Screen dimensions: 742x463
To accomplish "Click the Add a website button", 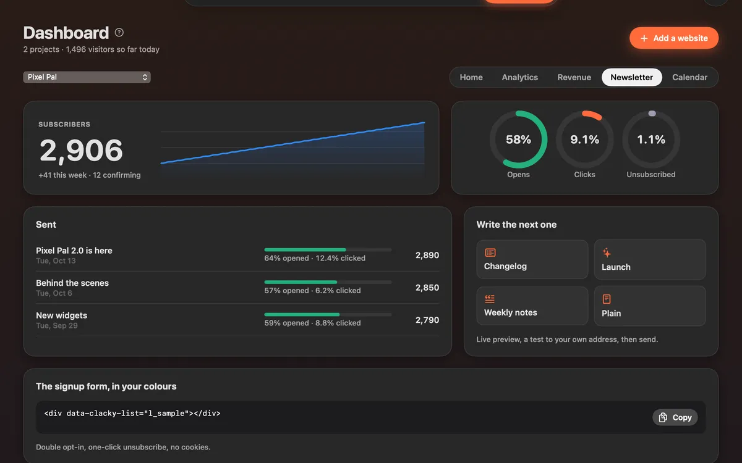I will tap(674, 38).
